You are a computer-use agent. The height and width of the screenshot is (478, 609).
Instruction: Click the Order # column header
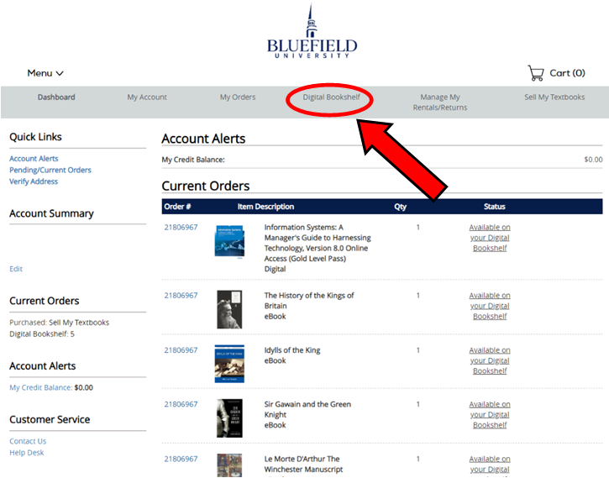[177, 207]
